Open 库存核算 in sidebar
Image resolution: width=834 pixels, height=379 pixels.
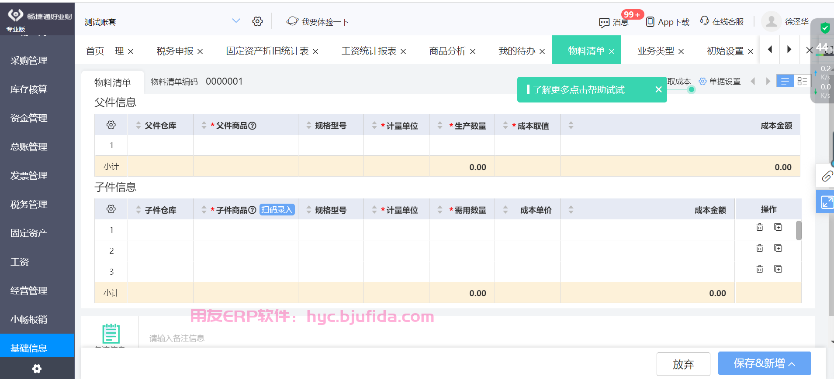click(x=29, y=89)
